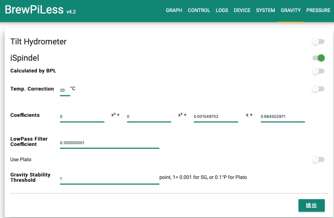
Task: Open the GRAPH tab
Action: point(174,10)
